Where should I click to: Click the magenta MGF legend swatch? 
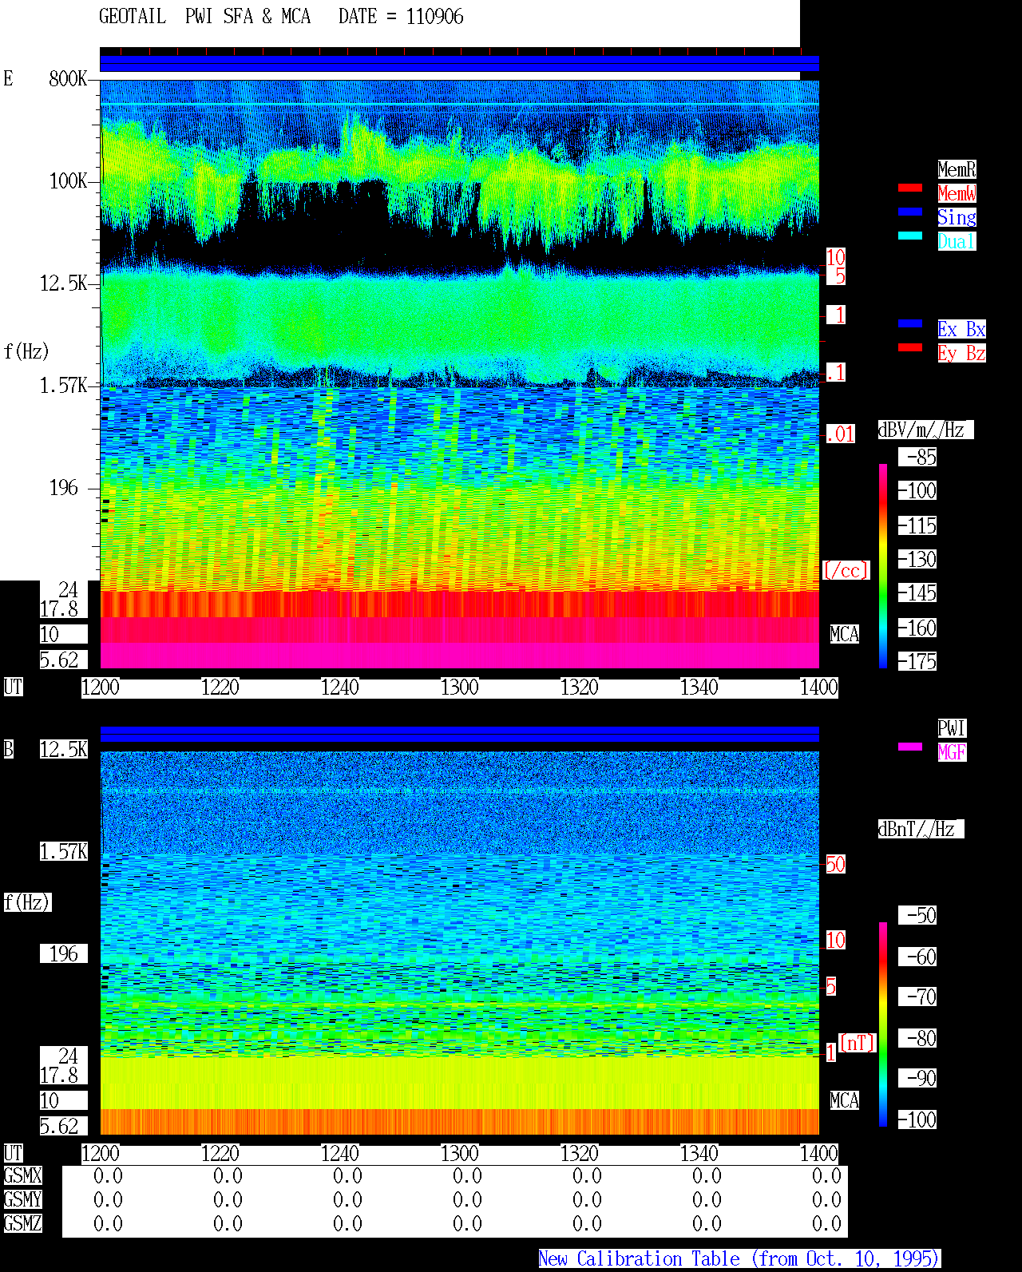tap(910, 747)
